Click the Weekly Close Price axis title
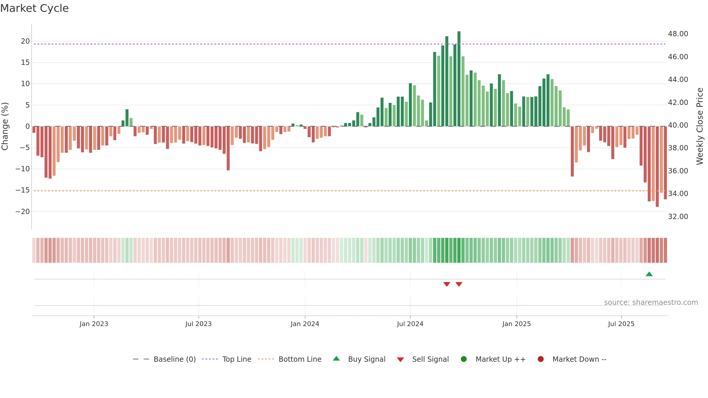Screen dimensions: 708x398 pos(700,126)
